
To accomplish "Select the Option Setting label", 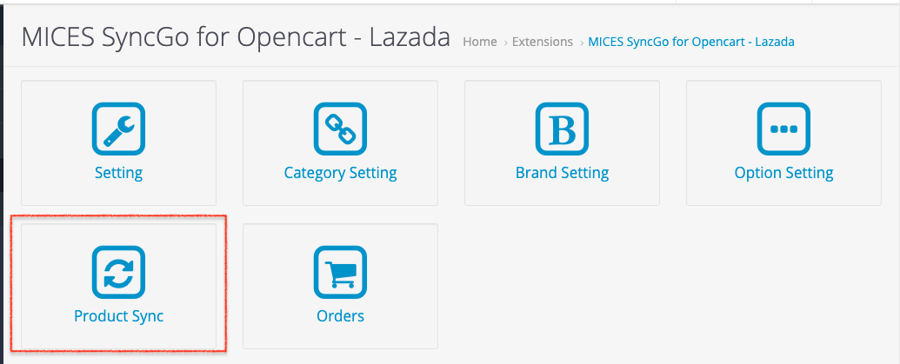I will point(783,173).
